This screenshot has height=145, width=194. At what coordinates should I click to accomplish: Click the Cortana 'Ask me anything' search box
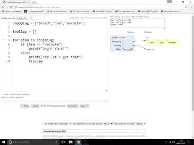point(34,142)
